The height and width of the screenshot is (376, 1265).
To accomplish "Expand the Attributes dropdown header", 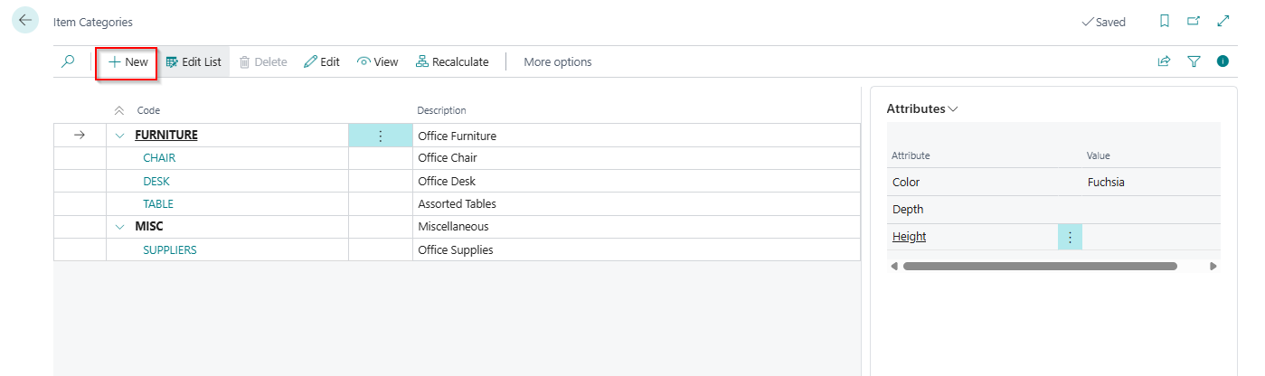I will (921, 108).
